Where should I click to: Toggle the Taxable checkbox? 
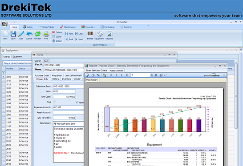[x=77, y=102]
